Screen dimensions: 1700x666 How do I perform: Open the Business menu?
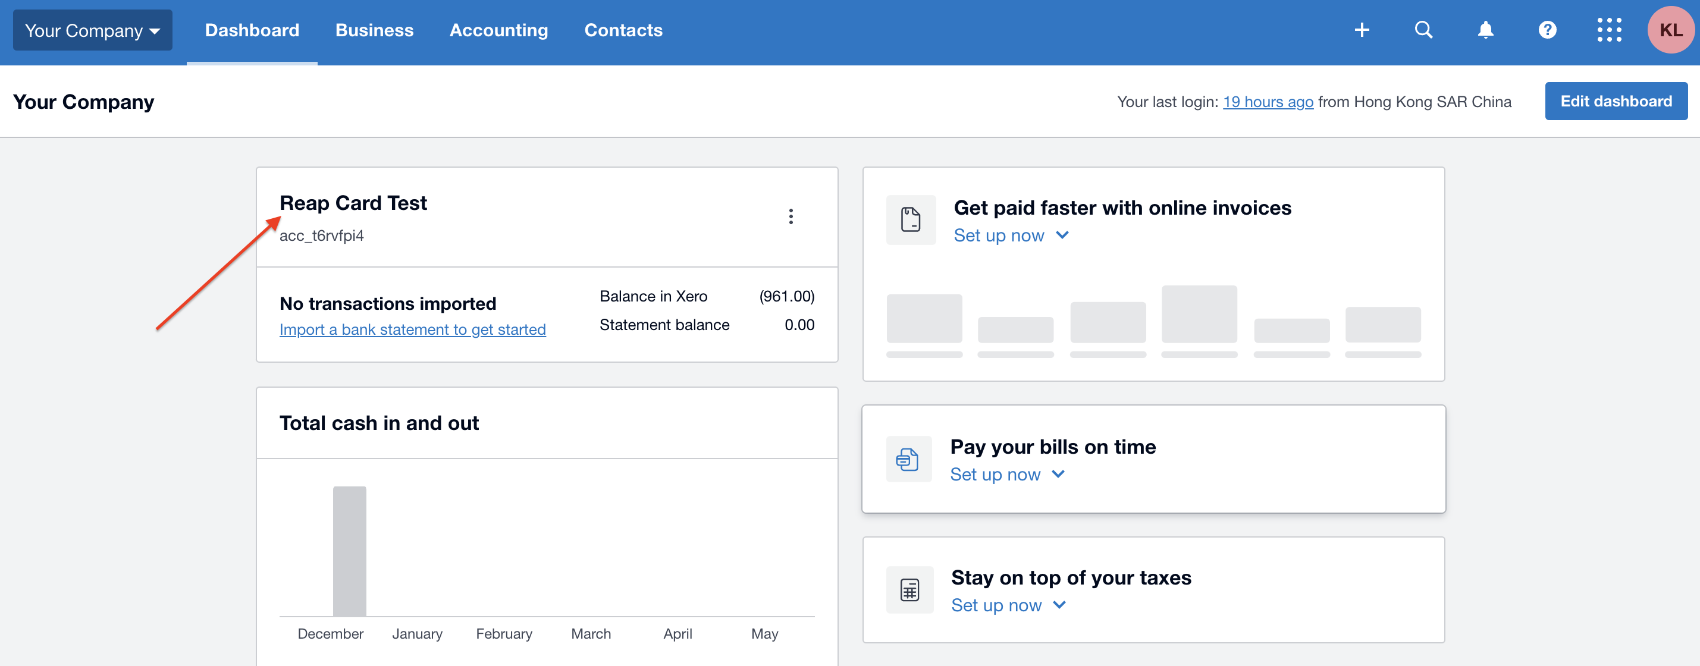(374, 30)
